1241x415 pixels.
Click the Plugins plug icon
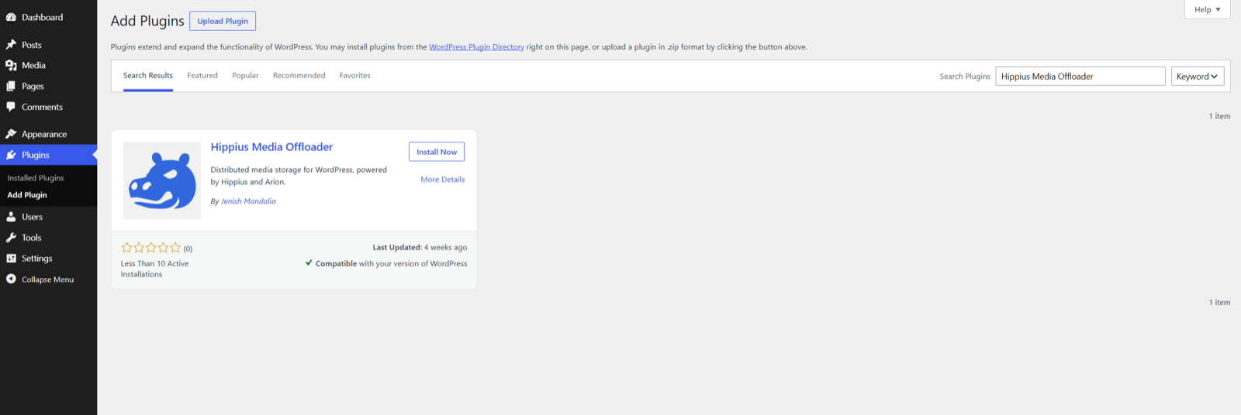tap(11, 155)
